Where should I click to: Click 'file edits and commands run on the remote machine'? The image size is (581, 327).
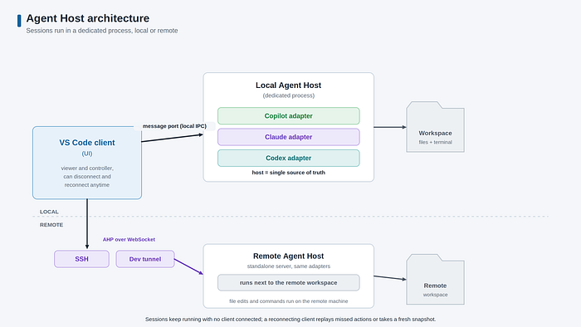(x=289, y=301)
